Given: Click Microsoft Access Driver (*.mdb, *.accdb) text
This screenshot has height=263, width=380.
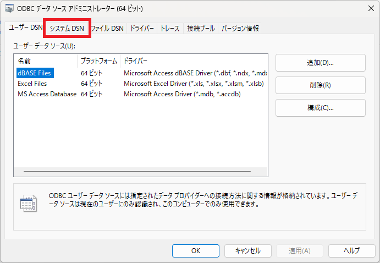Looking at the screenshot, I should coord(182,94).
